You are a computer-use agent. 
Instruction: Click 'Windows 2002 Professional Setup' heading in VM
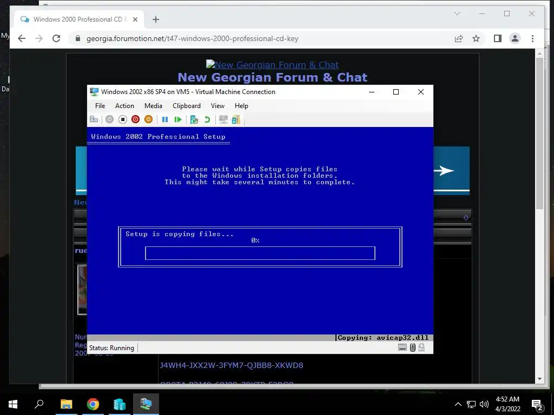tap(158, 137)
